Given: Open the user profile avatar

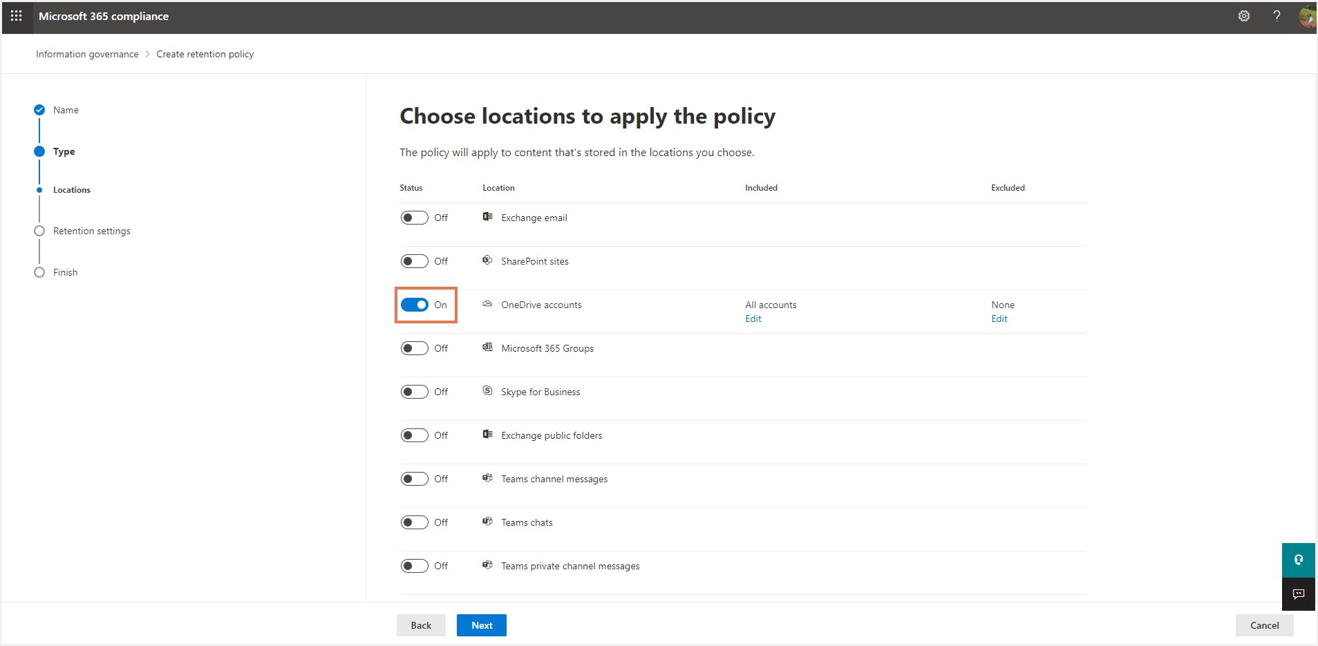Looking at the screenshot, I should pyautogui.click(x=1306, y=16).
